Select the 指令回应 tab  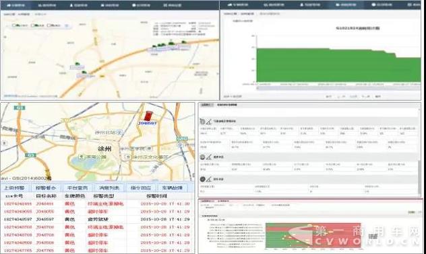coord(141,187)
